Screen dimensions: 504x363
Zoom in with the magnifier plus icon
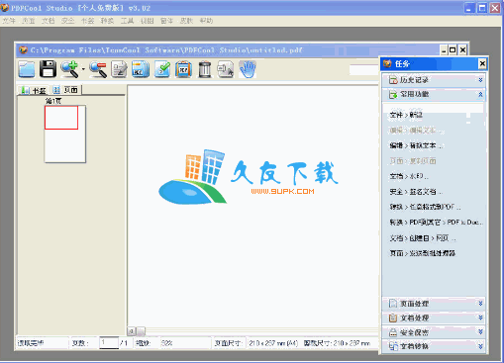coord(69,69)
